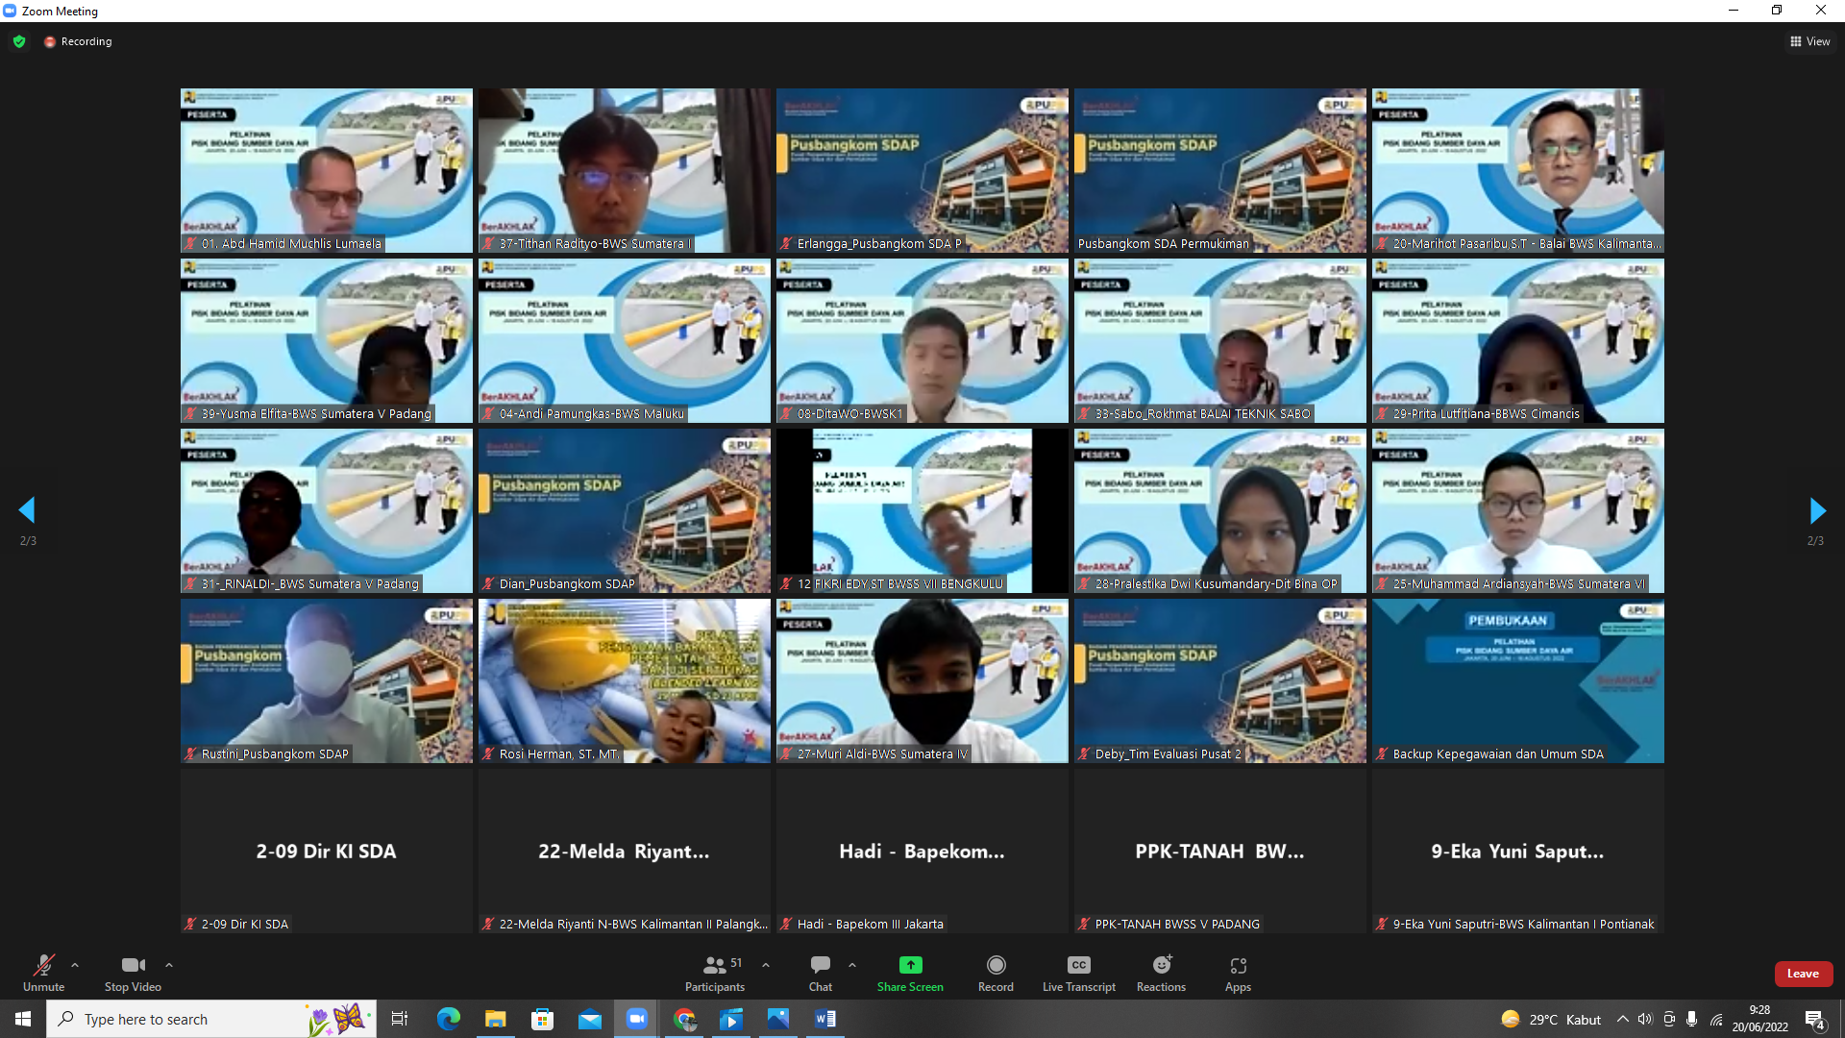This screenshot has height=1038, width=1845.
Task: Select Dian_Pusbangkom SDAP tile
Action: (625, 510)
